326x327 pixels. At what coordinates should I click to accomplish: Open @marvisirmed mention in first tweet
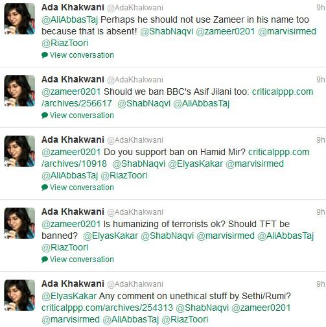[x=287, y=31]
